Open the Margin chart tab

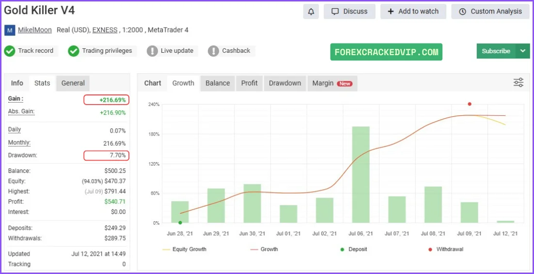(x=331, y=83)
